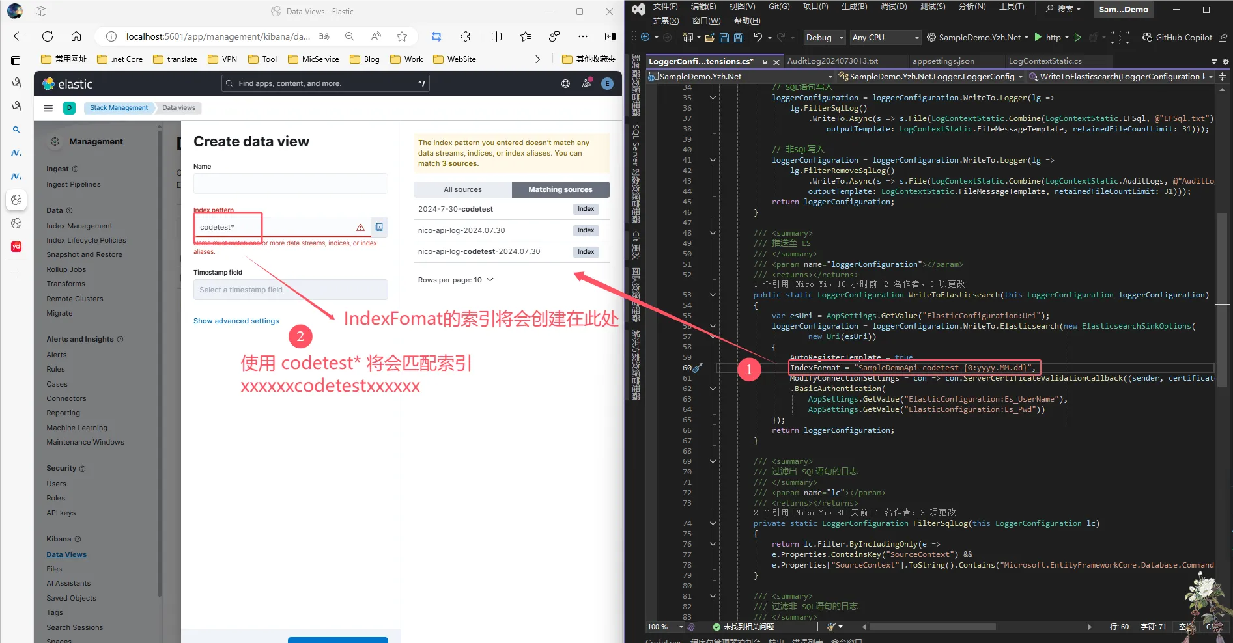Screen dimensions: 1233x643
Task: Open 工具(T) menu in Visual Studio
Action: pos(1012,7)
